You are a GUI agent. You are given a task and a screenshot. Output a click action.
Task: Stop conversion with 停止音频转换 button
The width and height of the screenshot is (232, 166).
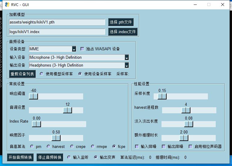[x=50, y=157]
